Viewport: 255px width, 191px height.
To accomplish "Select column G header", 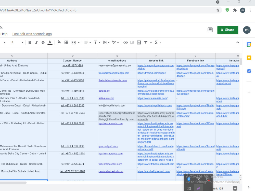I will [196, 56].
